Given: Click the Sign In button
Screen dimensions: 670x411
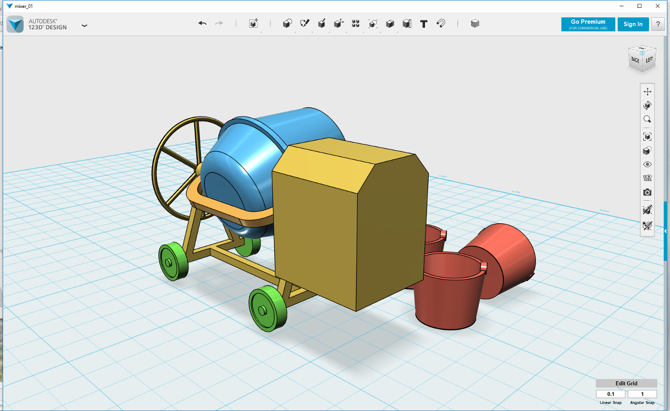Looking at the screenshot, I should point(633,24).
